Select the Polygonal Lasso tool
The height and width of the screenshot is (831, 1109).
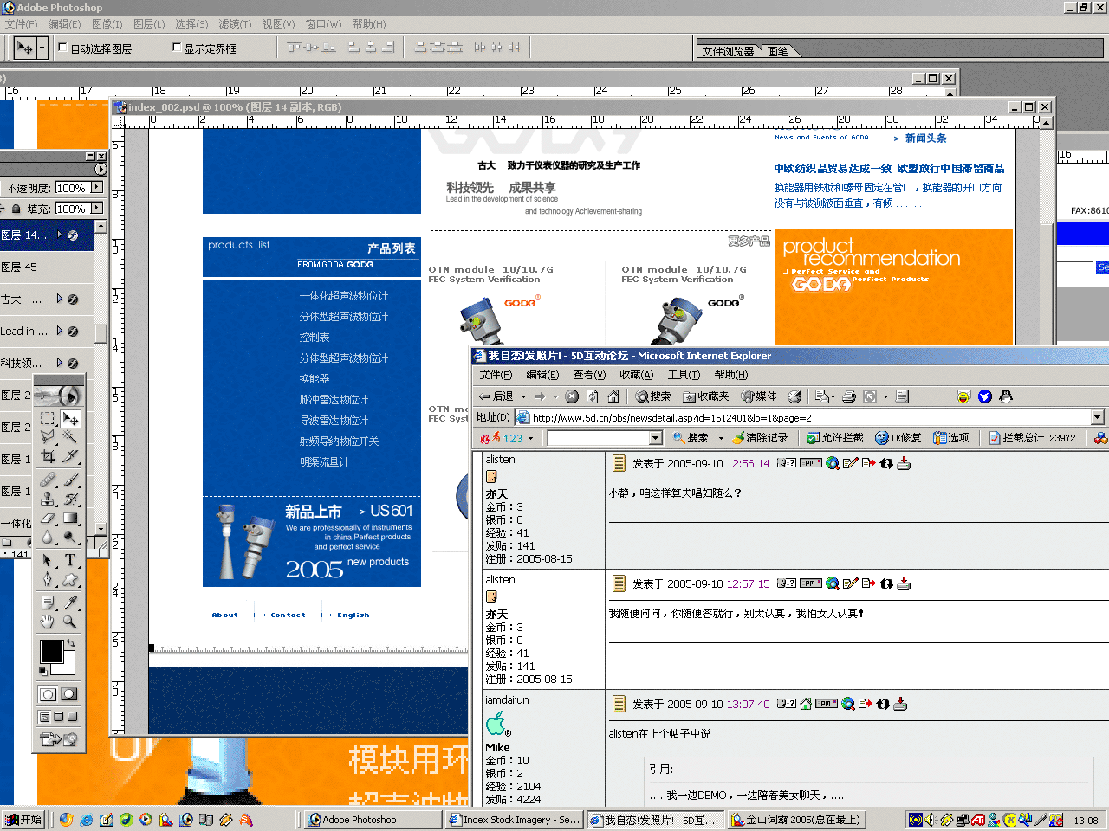48,437
